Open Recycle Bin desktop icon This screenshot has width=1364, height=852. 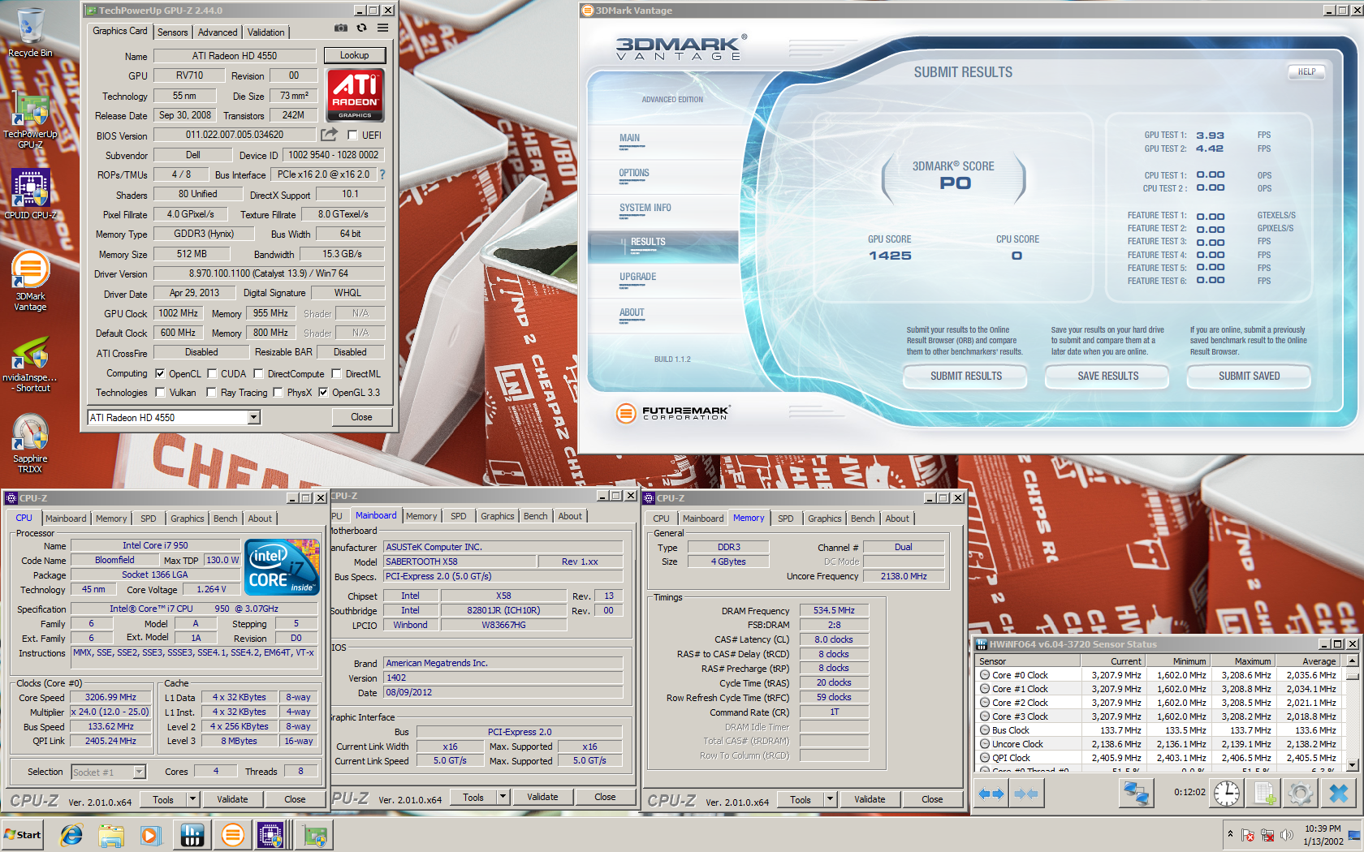coord(30,32)
